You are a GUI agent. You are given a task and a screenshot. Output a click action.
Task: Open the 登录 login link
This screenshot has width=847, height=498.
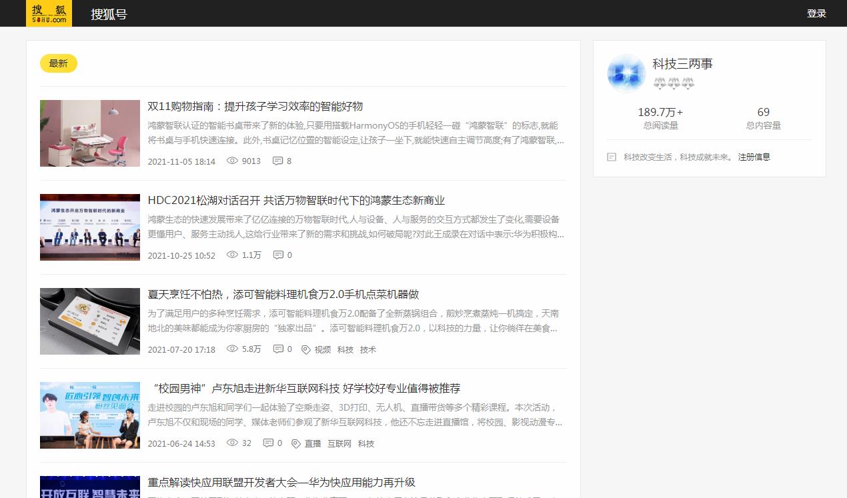816,13
